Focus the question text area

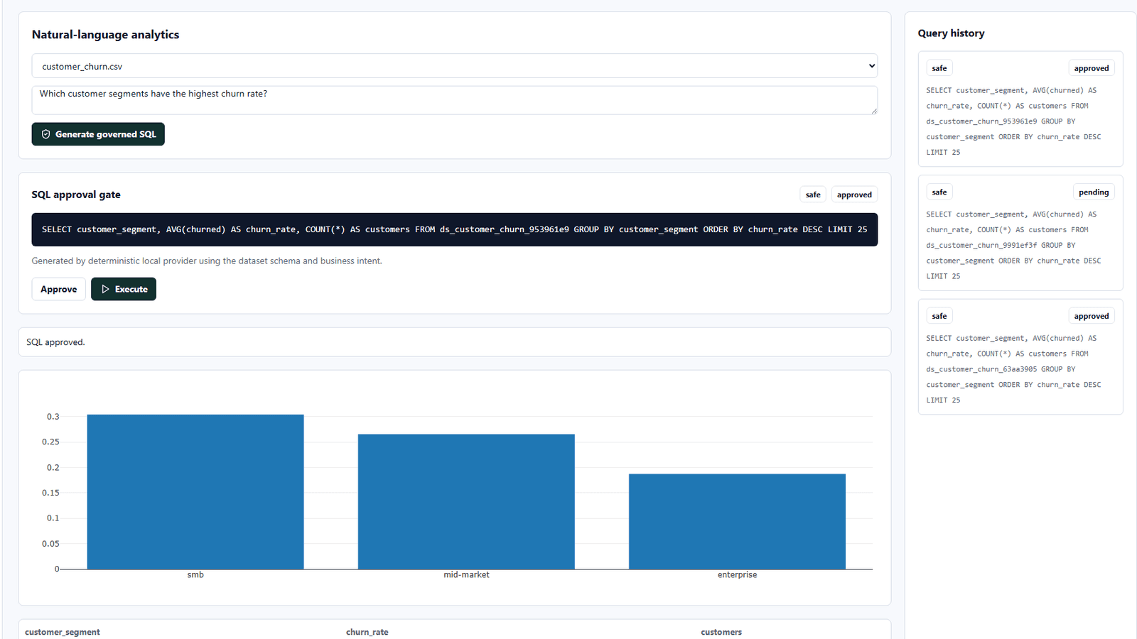[455, 100]
